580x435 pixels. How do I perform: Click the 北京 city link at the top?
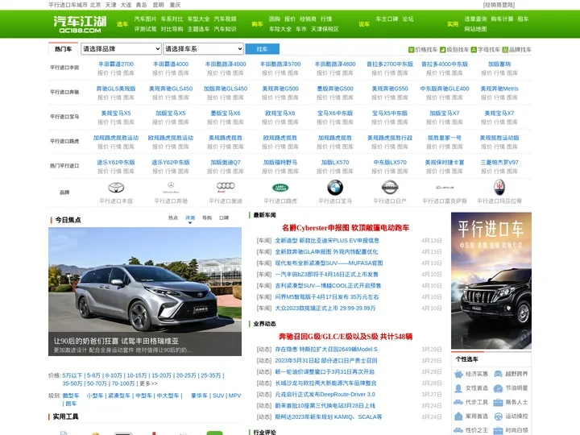(95, 5)
